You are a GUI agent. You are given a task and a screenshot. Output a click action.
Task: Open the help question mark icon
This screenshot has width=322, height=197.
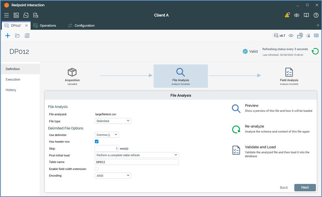tap(316, 15)
